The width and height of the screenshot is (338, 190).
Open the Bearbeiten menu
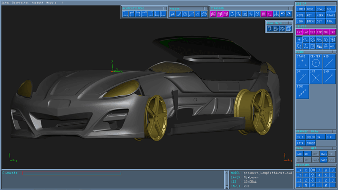click(20, 3)
